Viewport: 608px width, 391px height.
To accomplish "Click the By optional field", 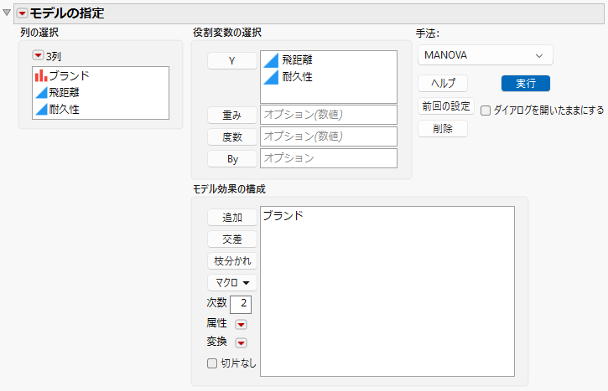I will point(329,158).
